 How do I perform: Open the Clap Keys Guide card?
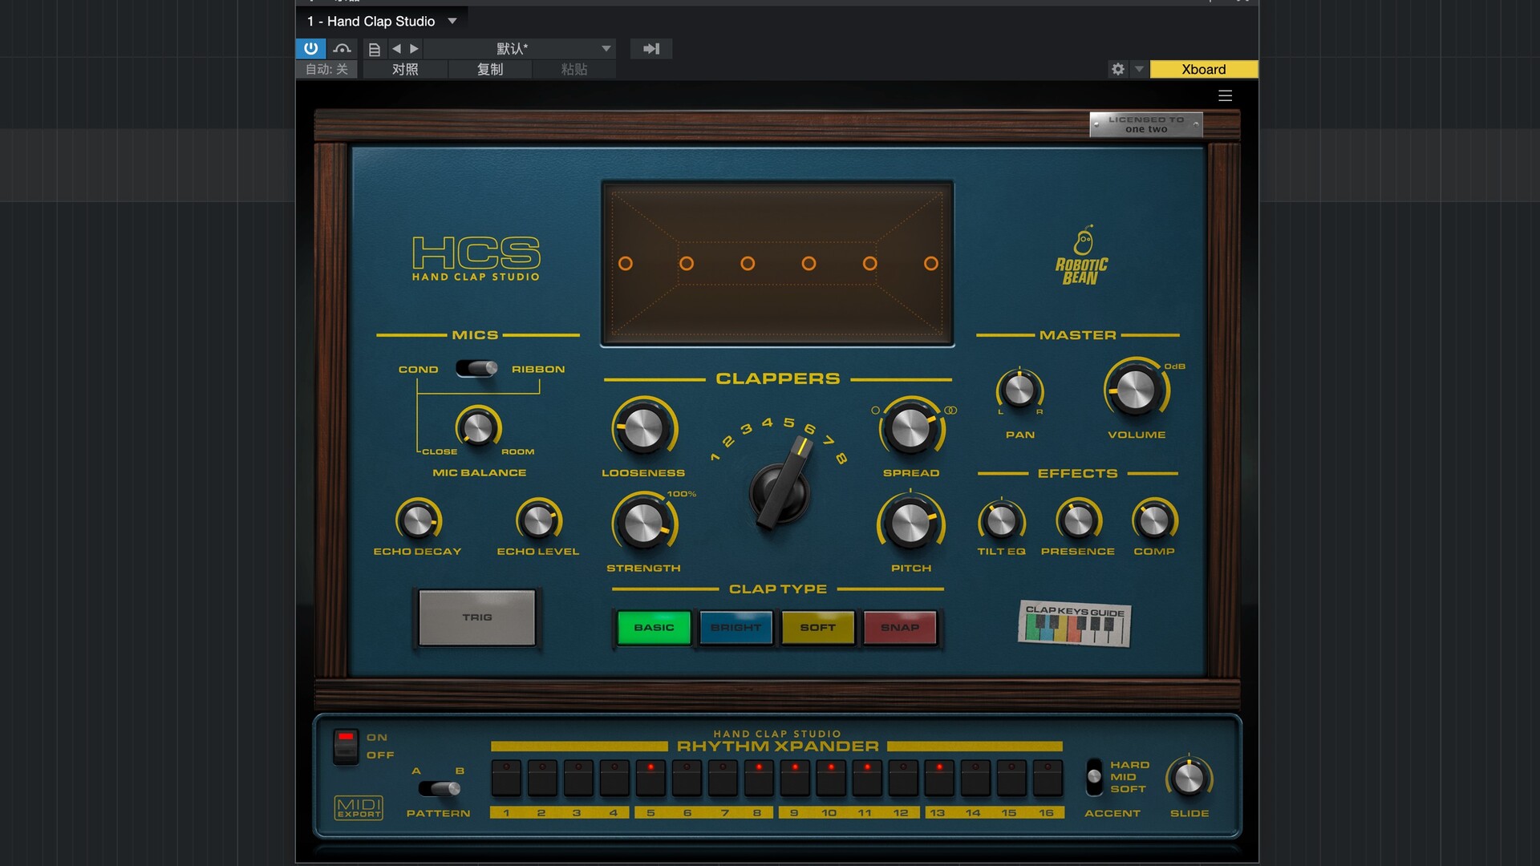click(x=1075, y=624)
